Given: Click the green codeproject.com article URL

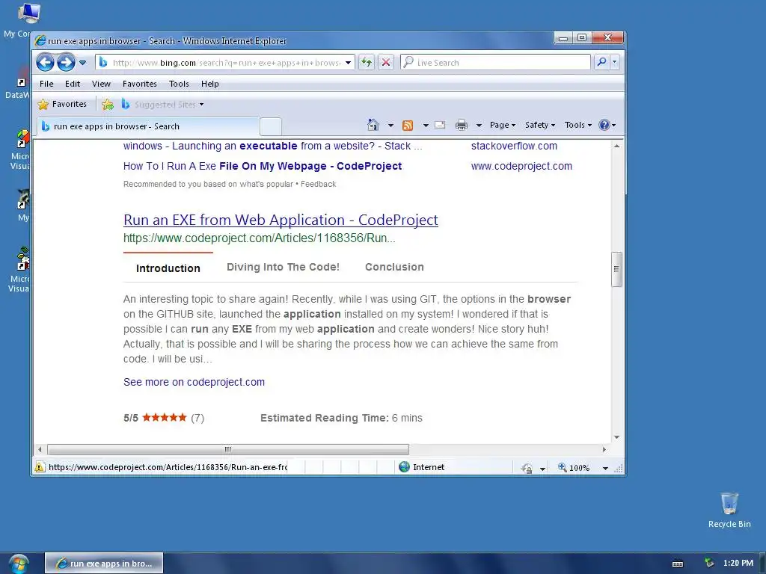Looking at the screenshot, I should click(259, 238).
